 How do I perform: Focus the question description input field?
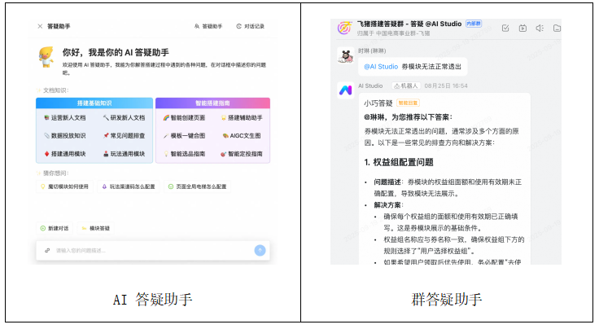[153, 251]
